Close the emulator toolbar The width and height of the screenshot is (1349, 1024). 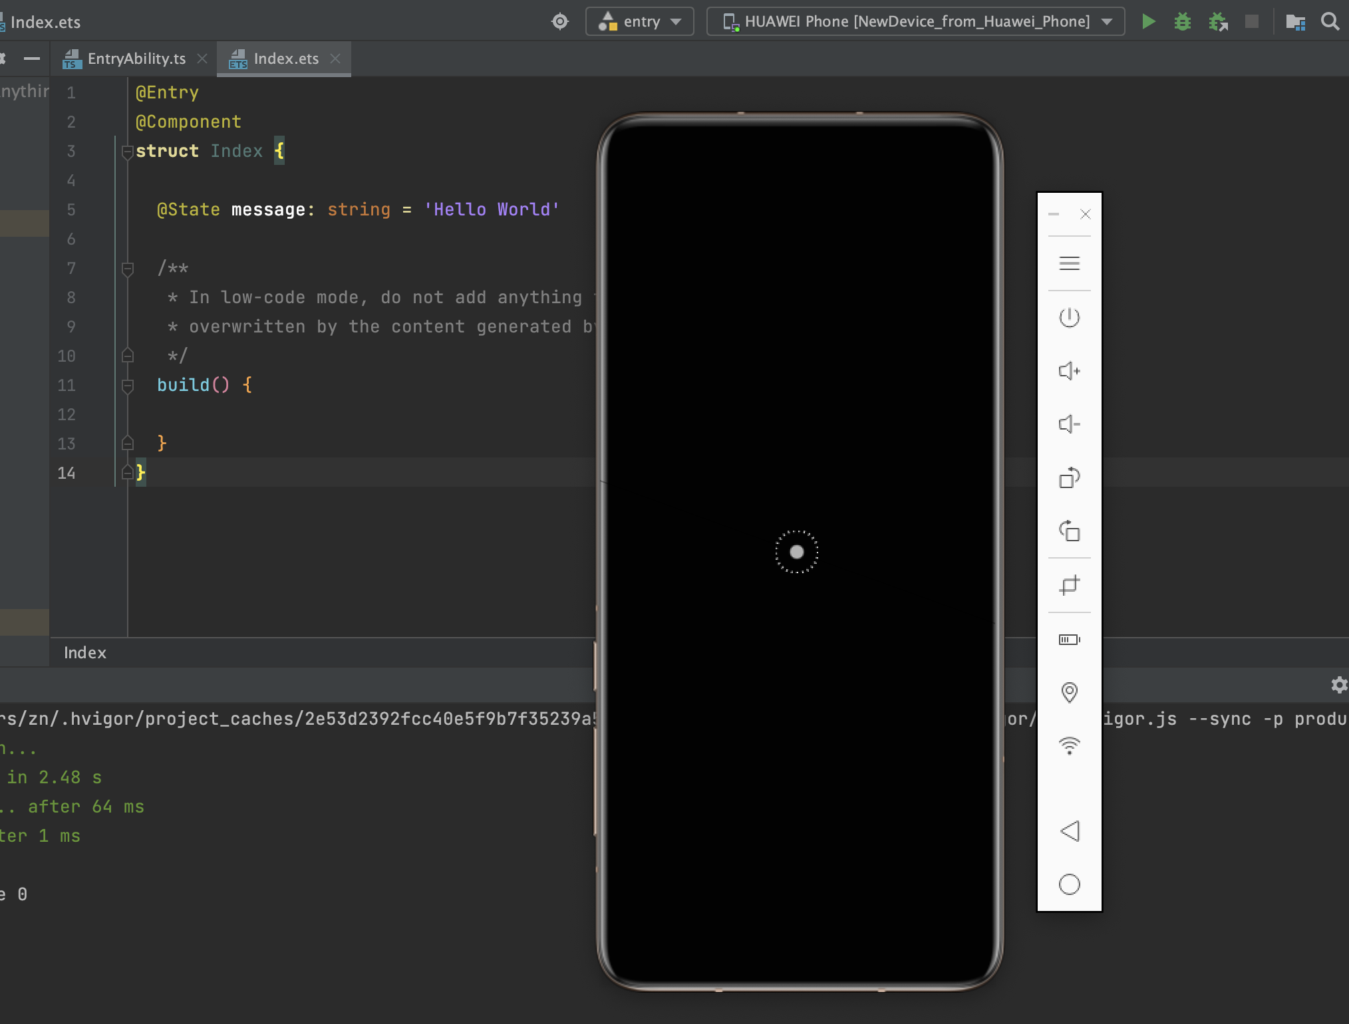pyautogui.click(x=1086, y=214)
